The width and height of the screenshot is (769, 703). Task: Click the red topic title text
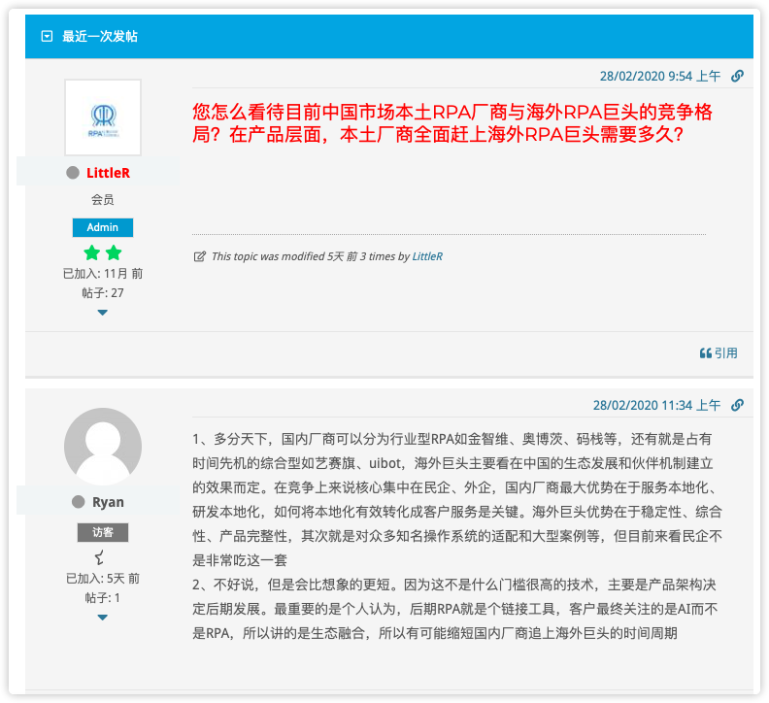451,123
